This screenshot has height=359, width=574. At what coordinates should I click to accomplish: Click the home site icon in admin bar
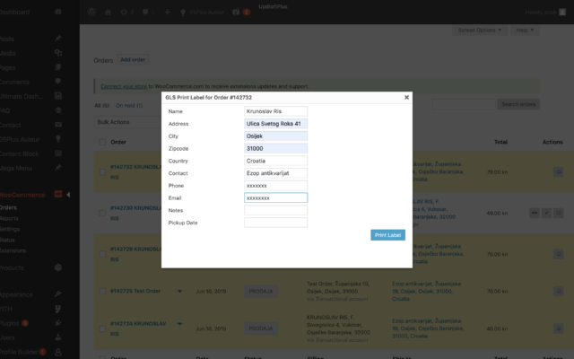[x=109, y=13]
